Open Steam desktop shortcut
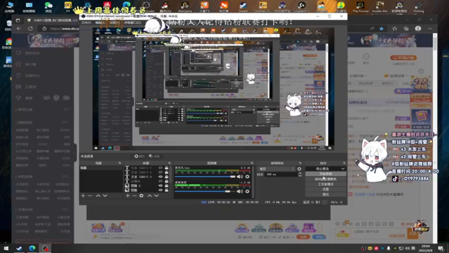Screen dimensions: 449x253 (243, 7)
